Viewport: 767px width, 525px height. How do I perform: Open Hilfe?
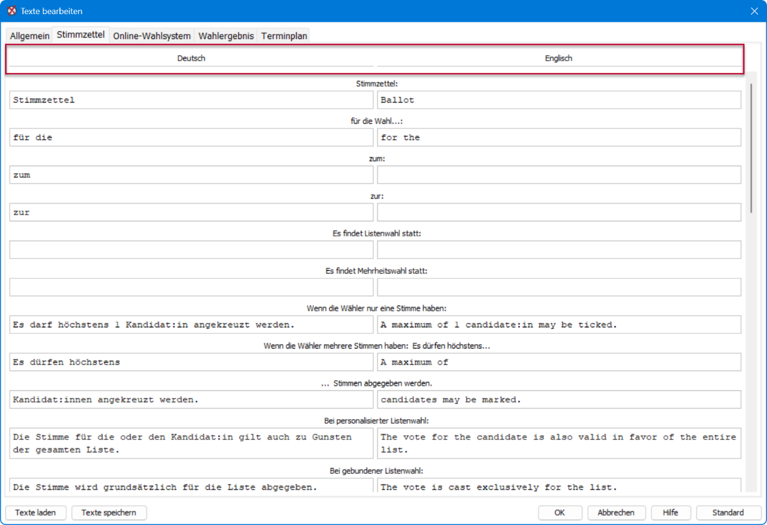coord(671,512)
